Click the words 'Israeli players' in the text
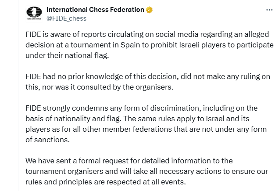The height and width of the screenshot is (191, 275). click(x=201, y=46)
